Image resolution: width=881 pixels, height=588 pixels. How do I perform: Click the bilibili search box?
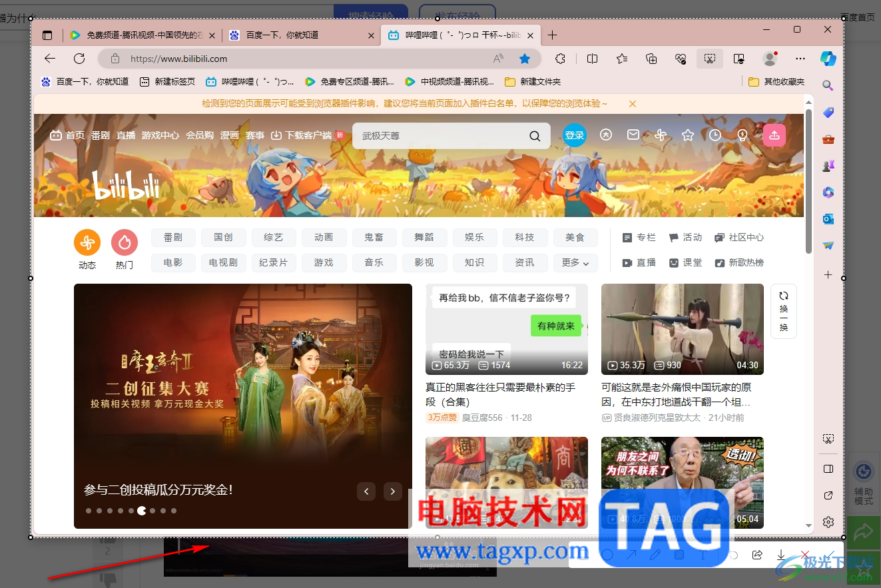pyautogui.click(x=451, y=136)
